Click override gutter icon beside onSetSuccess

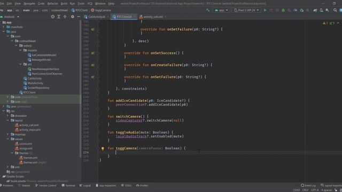pos(92,53)
